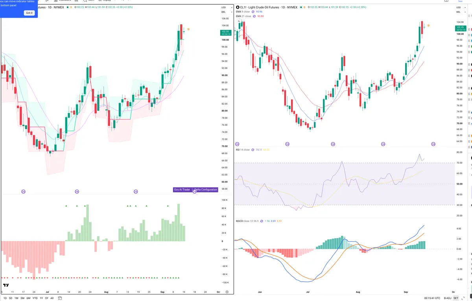472x301 pixels.
Task: Click the Ocs Ai Trader label
Action: click(x=182, y=190)
